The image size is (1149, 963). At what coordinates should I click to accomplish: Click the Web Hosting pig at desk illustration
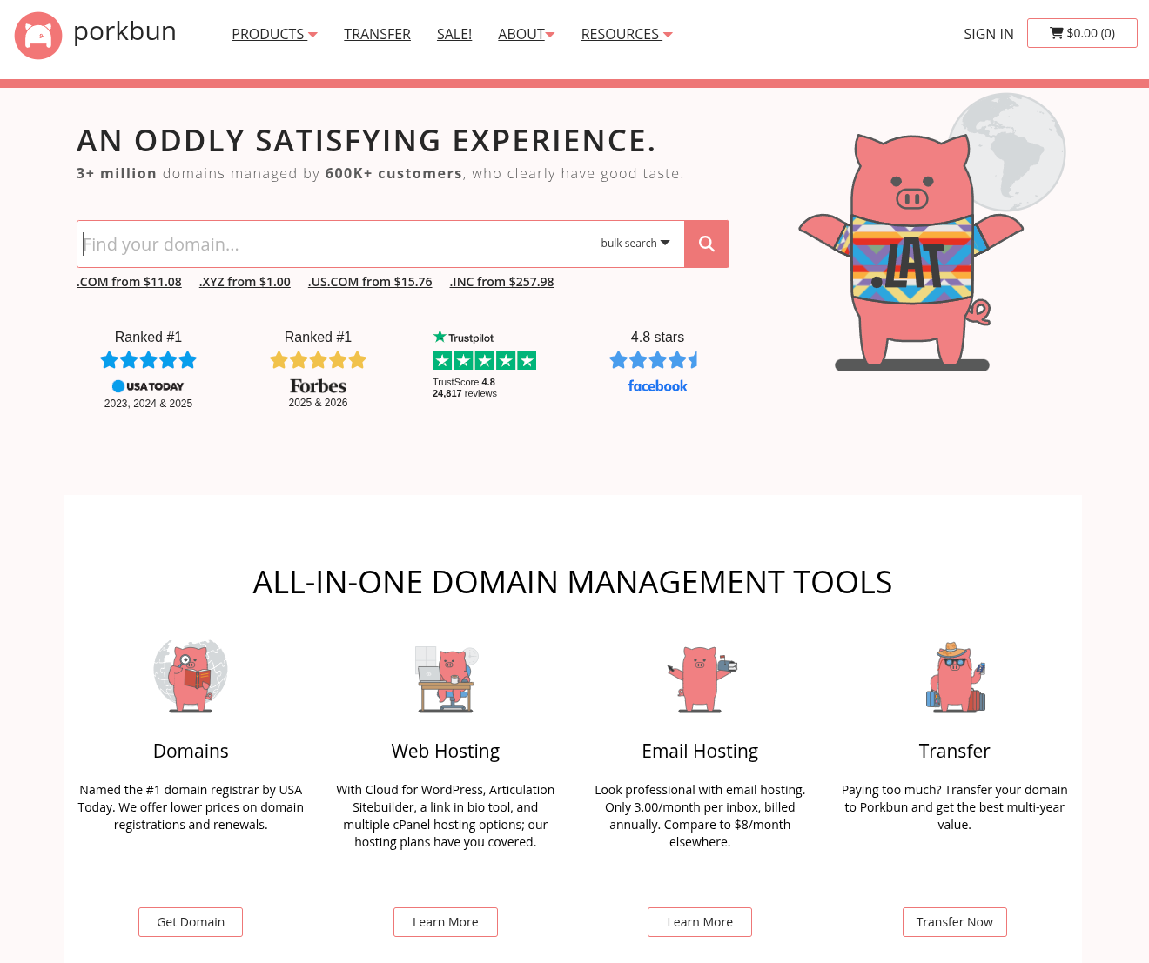coord(446,679)
